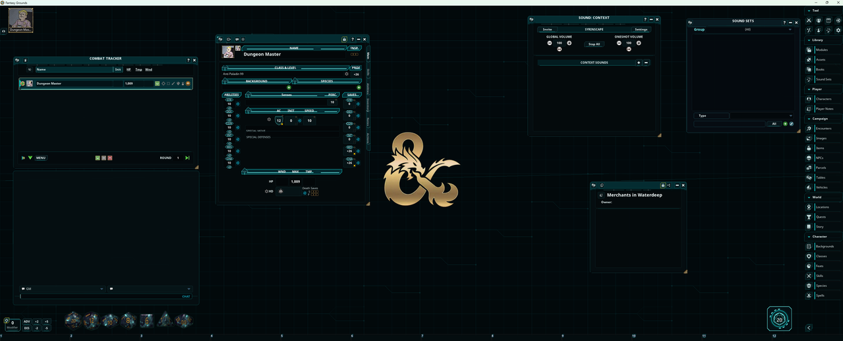Toggle hostile faction filter in Combat Tracker
This screenshot has height=341, width=843.
click(110, 158)
